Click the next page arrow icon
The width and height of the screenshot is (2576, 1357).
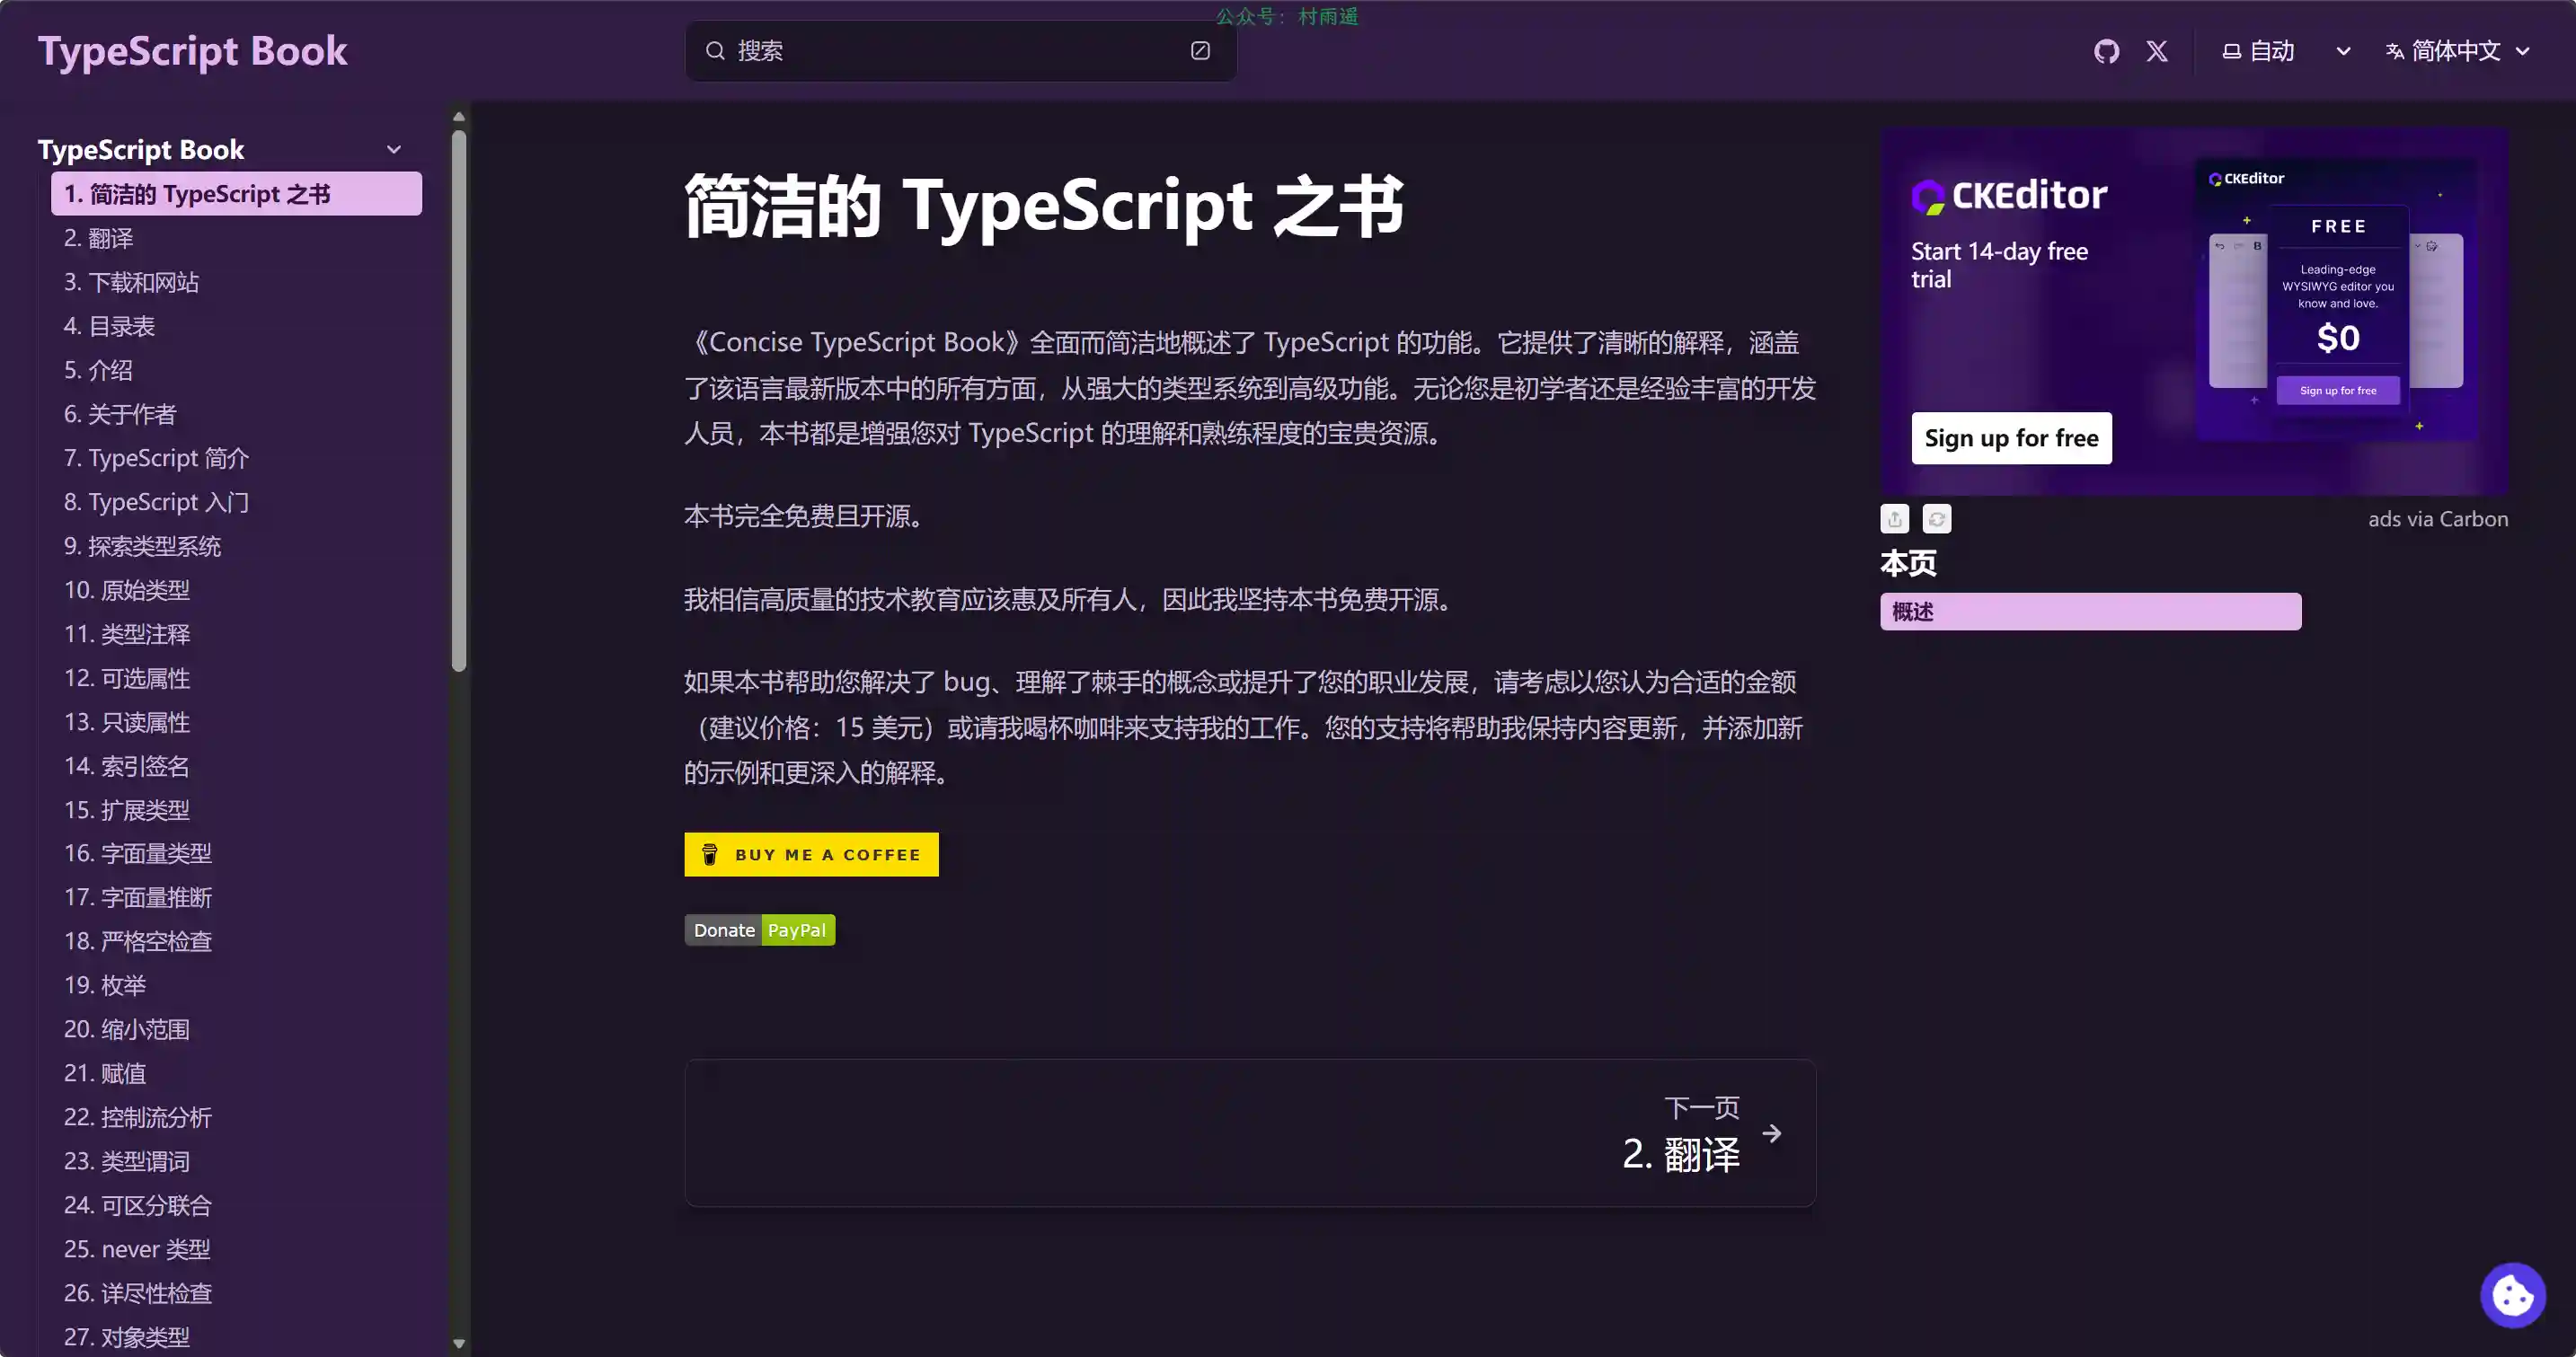1772,1133
